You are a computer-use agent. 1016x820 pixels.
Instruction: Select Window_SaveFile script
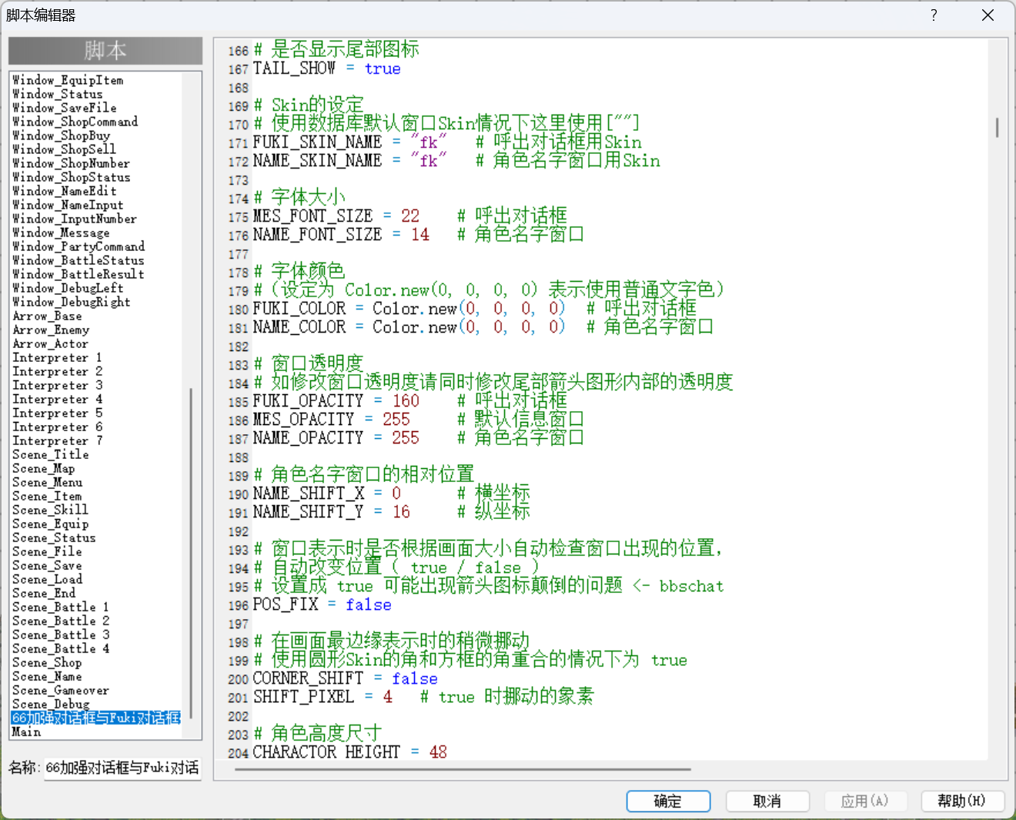point(65,108)
